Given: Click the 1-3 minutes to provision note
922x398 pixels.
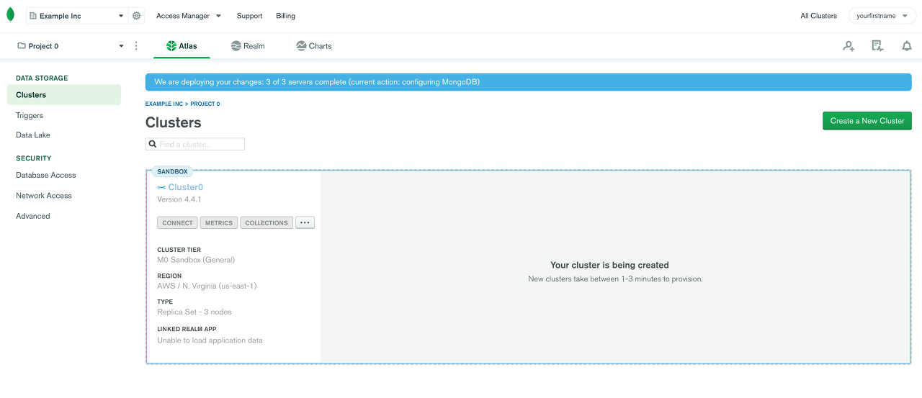Looking at the screenshot, I should tap(615, 279).
